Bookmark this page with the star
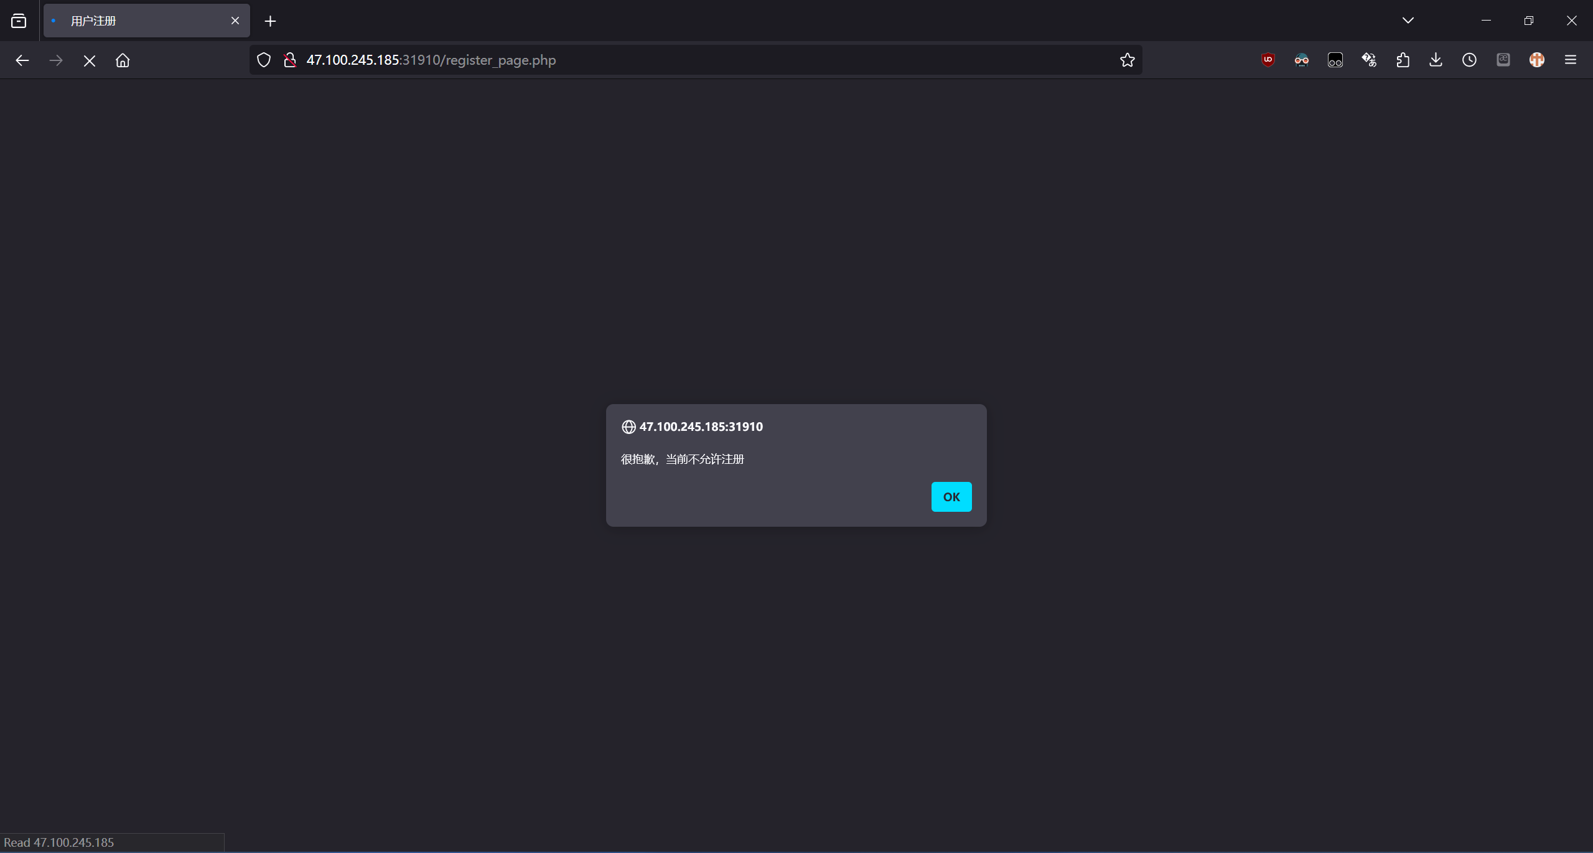 [1127, 60]
